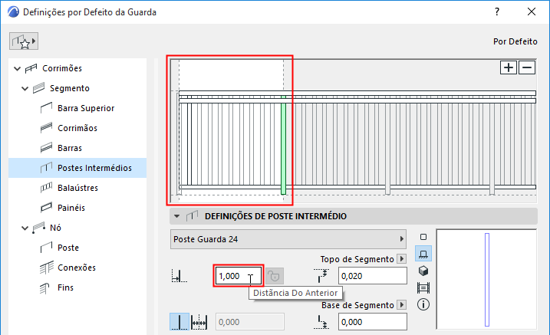Click the Archicad logo in title bar
Viewport: 550px width, 335px height.
pos(13,12)
